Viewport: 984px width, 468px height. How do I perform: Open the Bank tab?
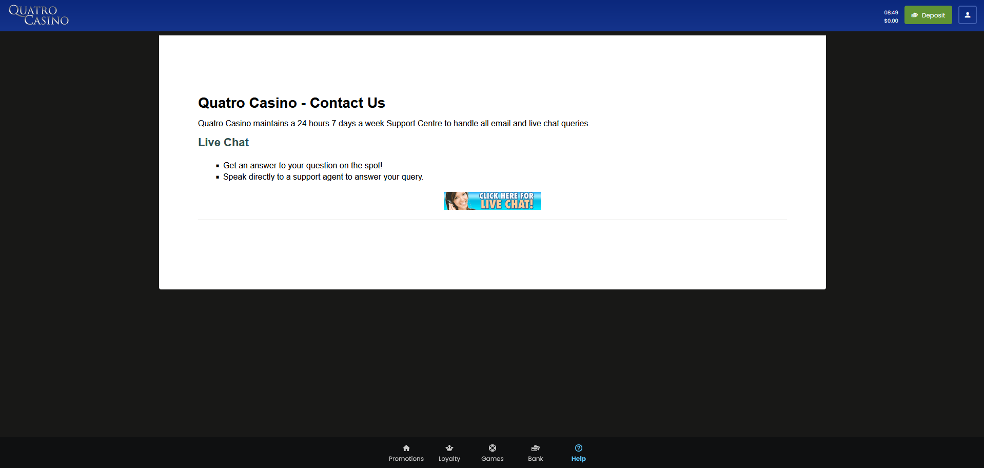point(536,453)
